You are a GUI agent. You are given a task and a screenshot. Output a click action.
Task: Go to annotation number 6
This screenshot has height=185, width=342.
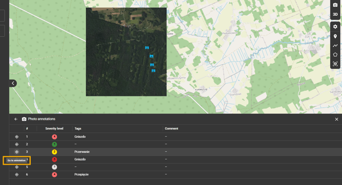pyautogui.click(x=16, y=175)
